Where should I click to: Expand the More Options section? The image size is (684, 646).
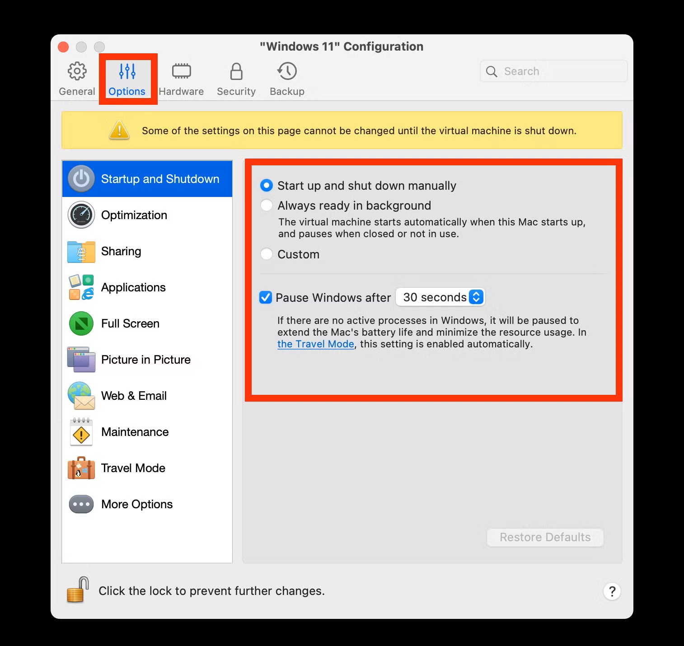tap(136, 504)
